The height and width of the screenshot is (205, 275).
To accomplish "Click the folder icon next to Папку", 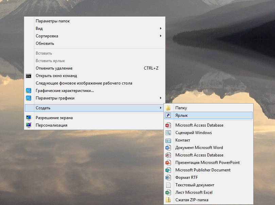I will tap(168, 108).
